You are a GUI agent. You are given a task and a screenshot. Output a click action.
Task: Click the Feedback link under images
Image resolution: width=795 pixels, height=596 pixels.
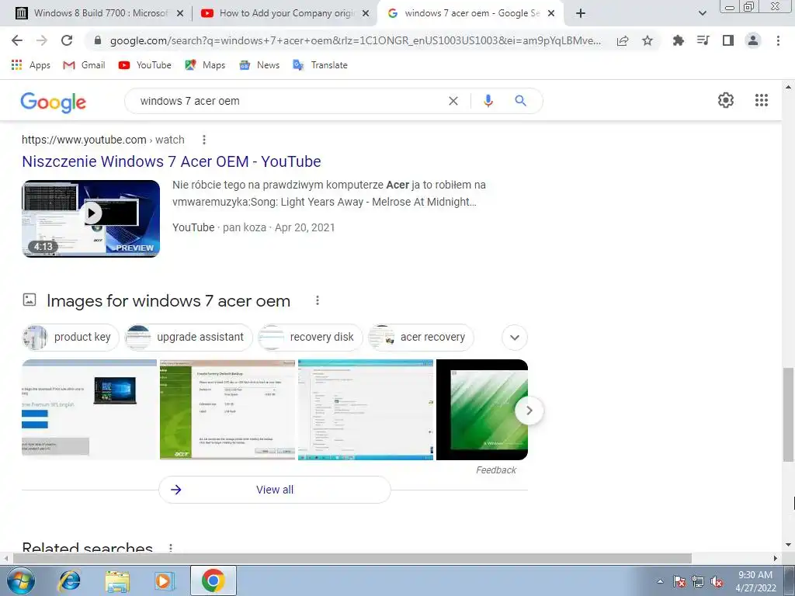(496, 470)
